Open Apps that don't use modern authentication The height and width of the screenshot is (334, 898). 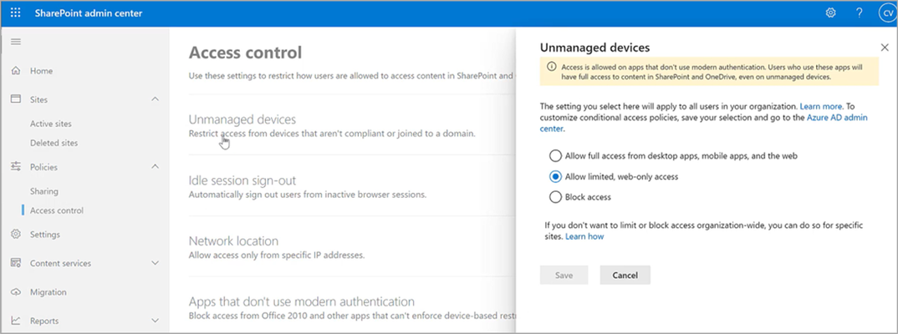click(x=302, y=301)
